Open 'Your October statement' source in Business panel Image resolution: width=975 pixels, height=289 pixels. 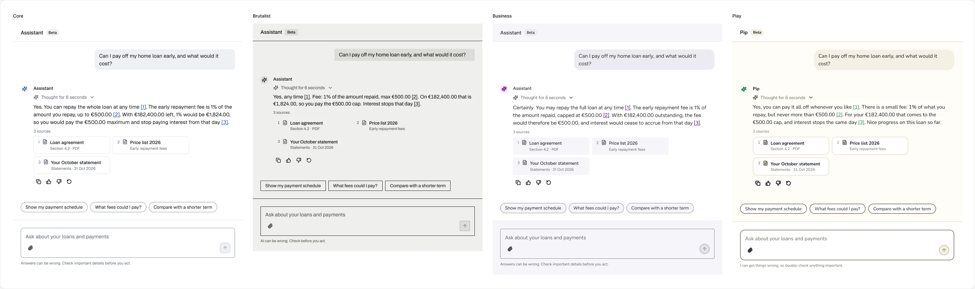click(x=551, y=166)
